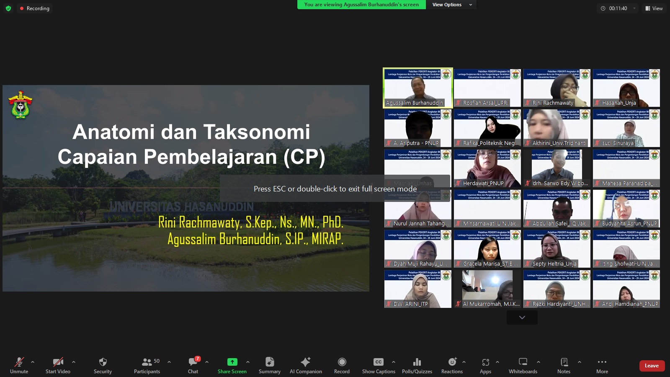Select Al Mukarromah, M.I.K video tile
The height and width of the screenshot is (377, 670).
pyautogui.click(x=487, y=289)
